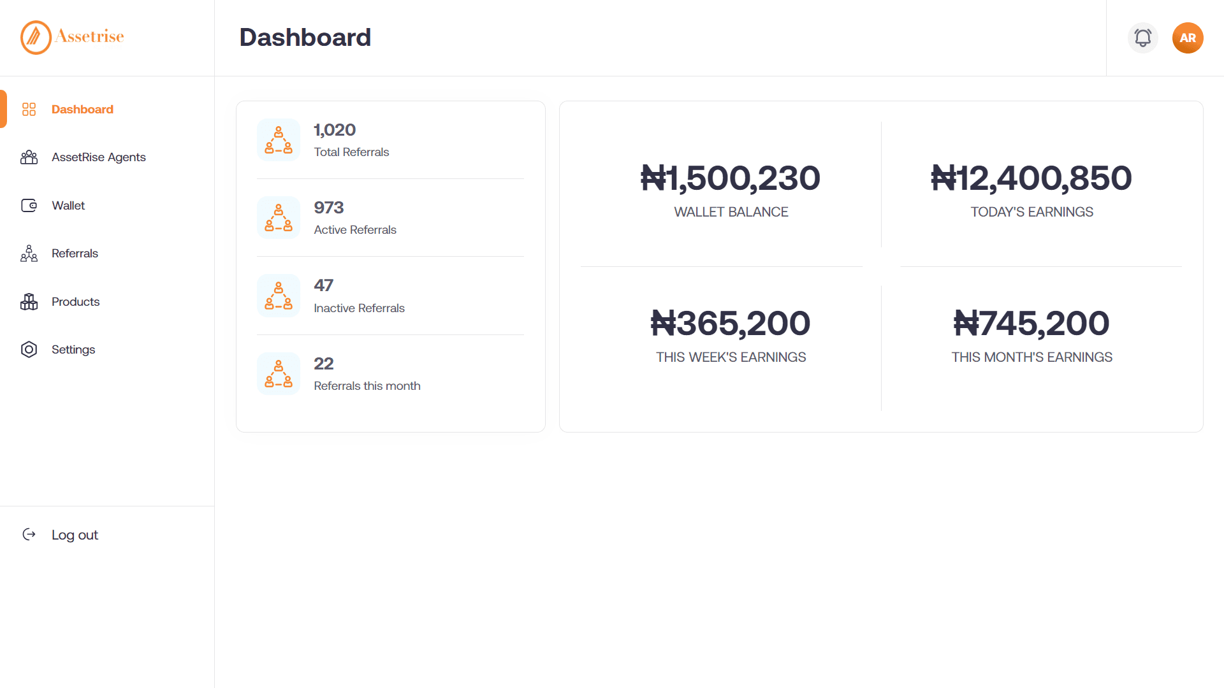This screenshot has height=688, width=1224.
Task: Click the AR profile avatar
Action: point(1187,38)
